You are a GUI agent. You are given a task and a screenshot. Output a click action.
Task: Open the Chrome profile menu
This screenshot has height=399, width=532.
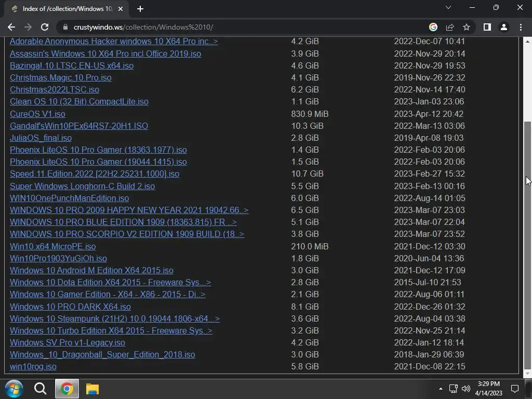pyautogui.click(x=504, y=27)
